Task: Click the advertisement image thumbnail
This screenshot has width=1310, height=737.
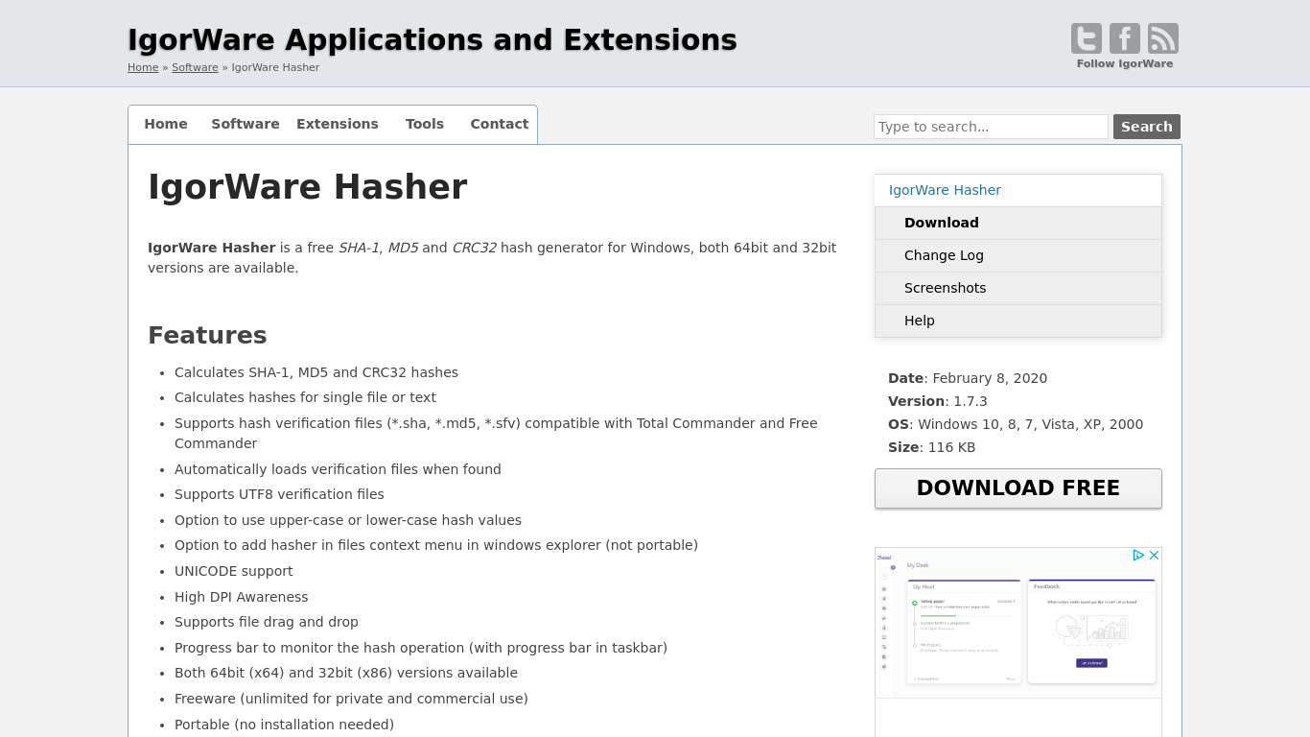Action: point(1018,623)
